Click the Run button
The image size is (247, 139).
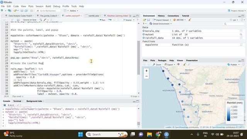coord(102,20)
